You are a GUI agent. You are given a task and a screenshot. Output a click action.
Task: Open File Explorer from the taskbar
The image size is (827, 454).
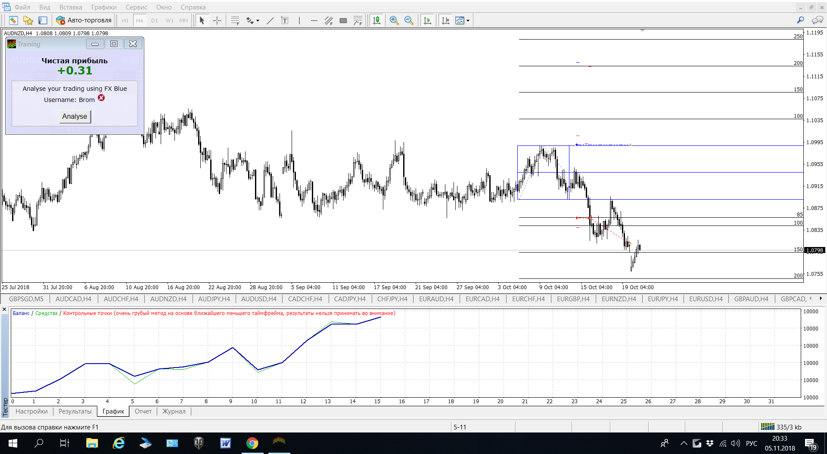pos(92,443)
